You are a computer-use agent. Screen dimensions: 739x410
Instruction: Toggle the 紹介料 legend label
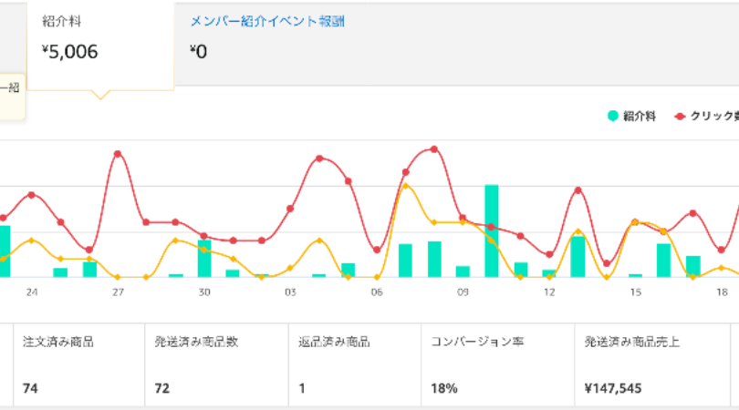[x=640, y=116]
